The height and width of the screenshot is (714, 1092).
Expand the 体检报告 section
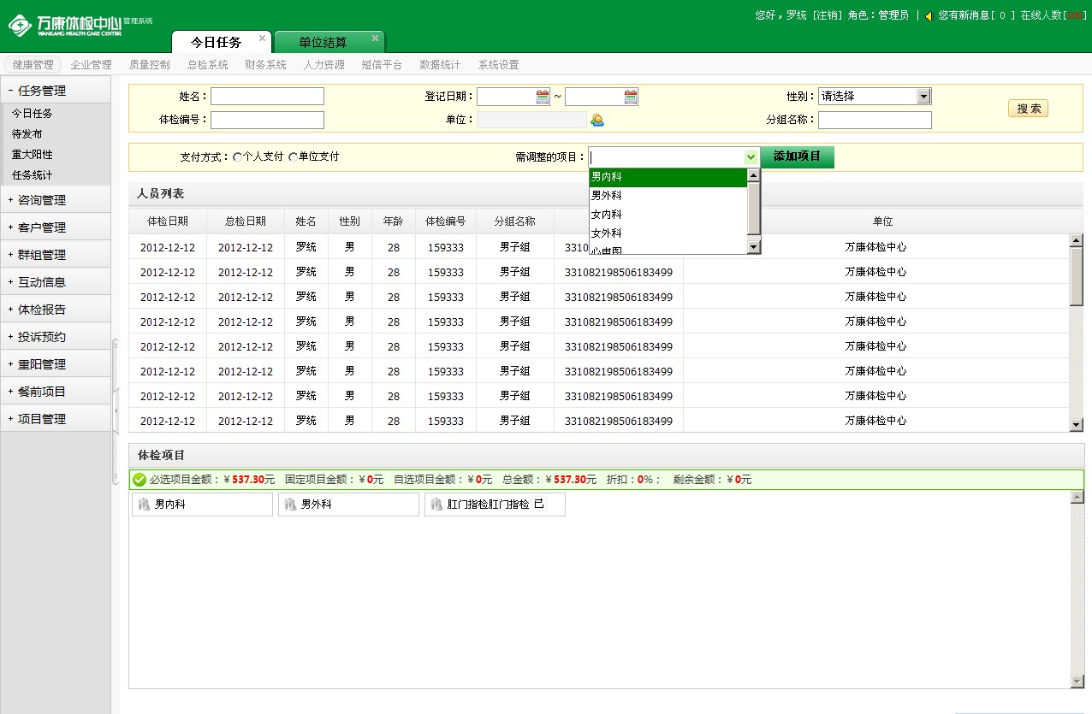56,310
